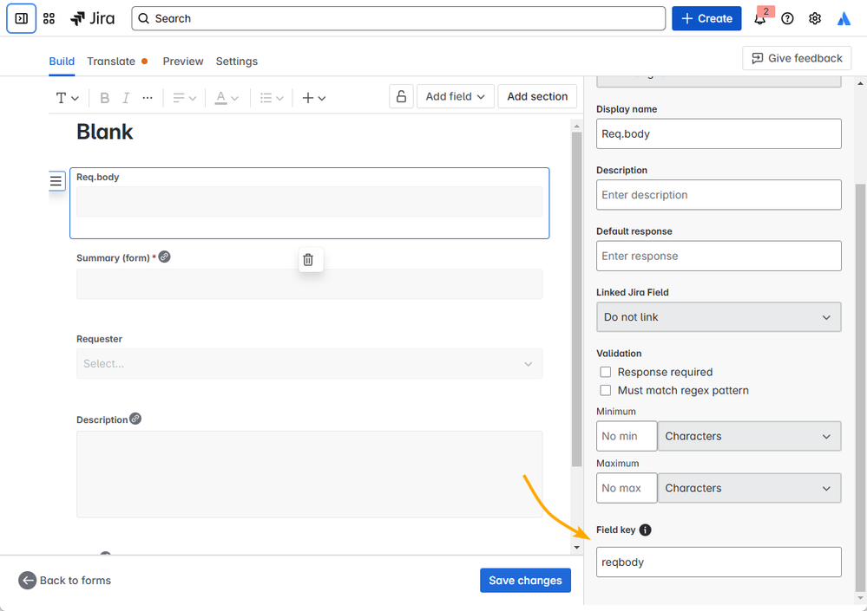Open the notifications bell
This screenshot has width=867, height=611.
tap(759, 18)
